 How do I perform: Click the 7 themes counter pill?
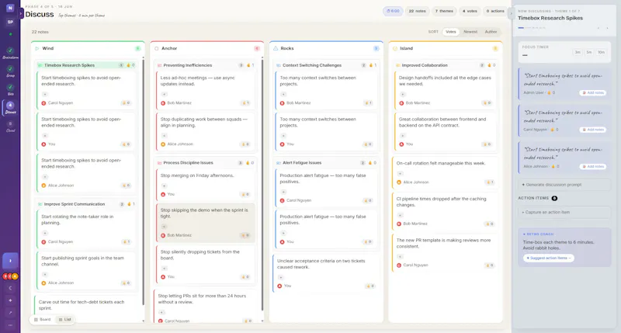[444, 11]
